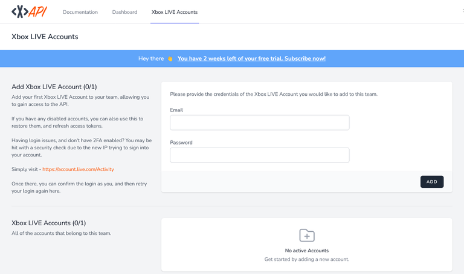Click the "Add Xbox LIVE Account (0/1)" heading
The height and width of the screenshot is (274, 464).
coord(54,87)
